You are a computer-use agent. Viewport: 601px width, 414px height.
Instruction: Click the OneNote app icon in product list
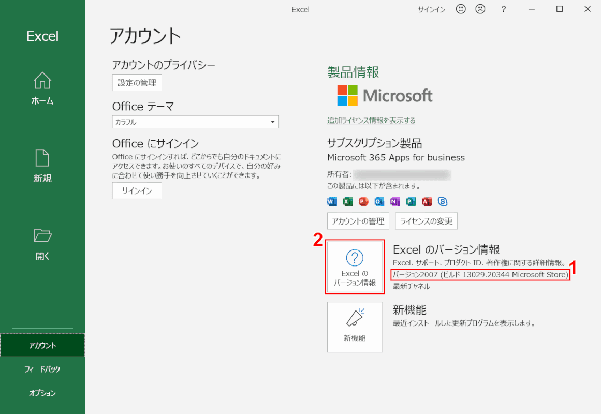(x=395, y=201)
